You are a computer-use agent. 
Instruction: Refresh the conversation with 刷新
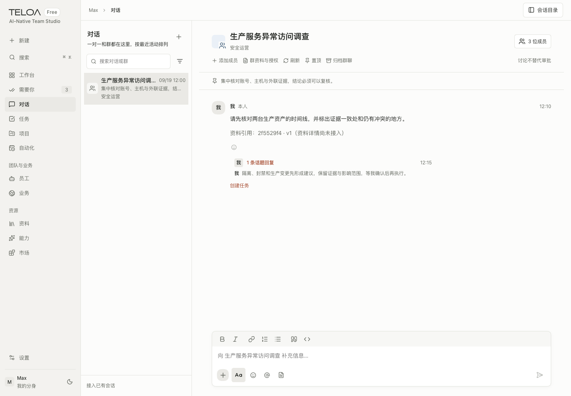291,61
